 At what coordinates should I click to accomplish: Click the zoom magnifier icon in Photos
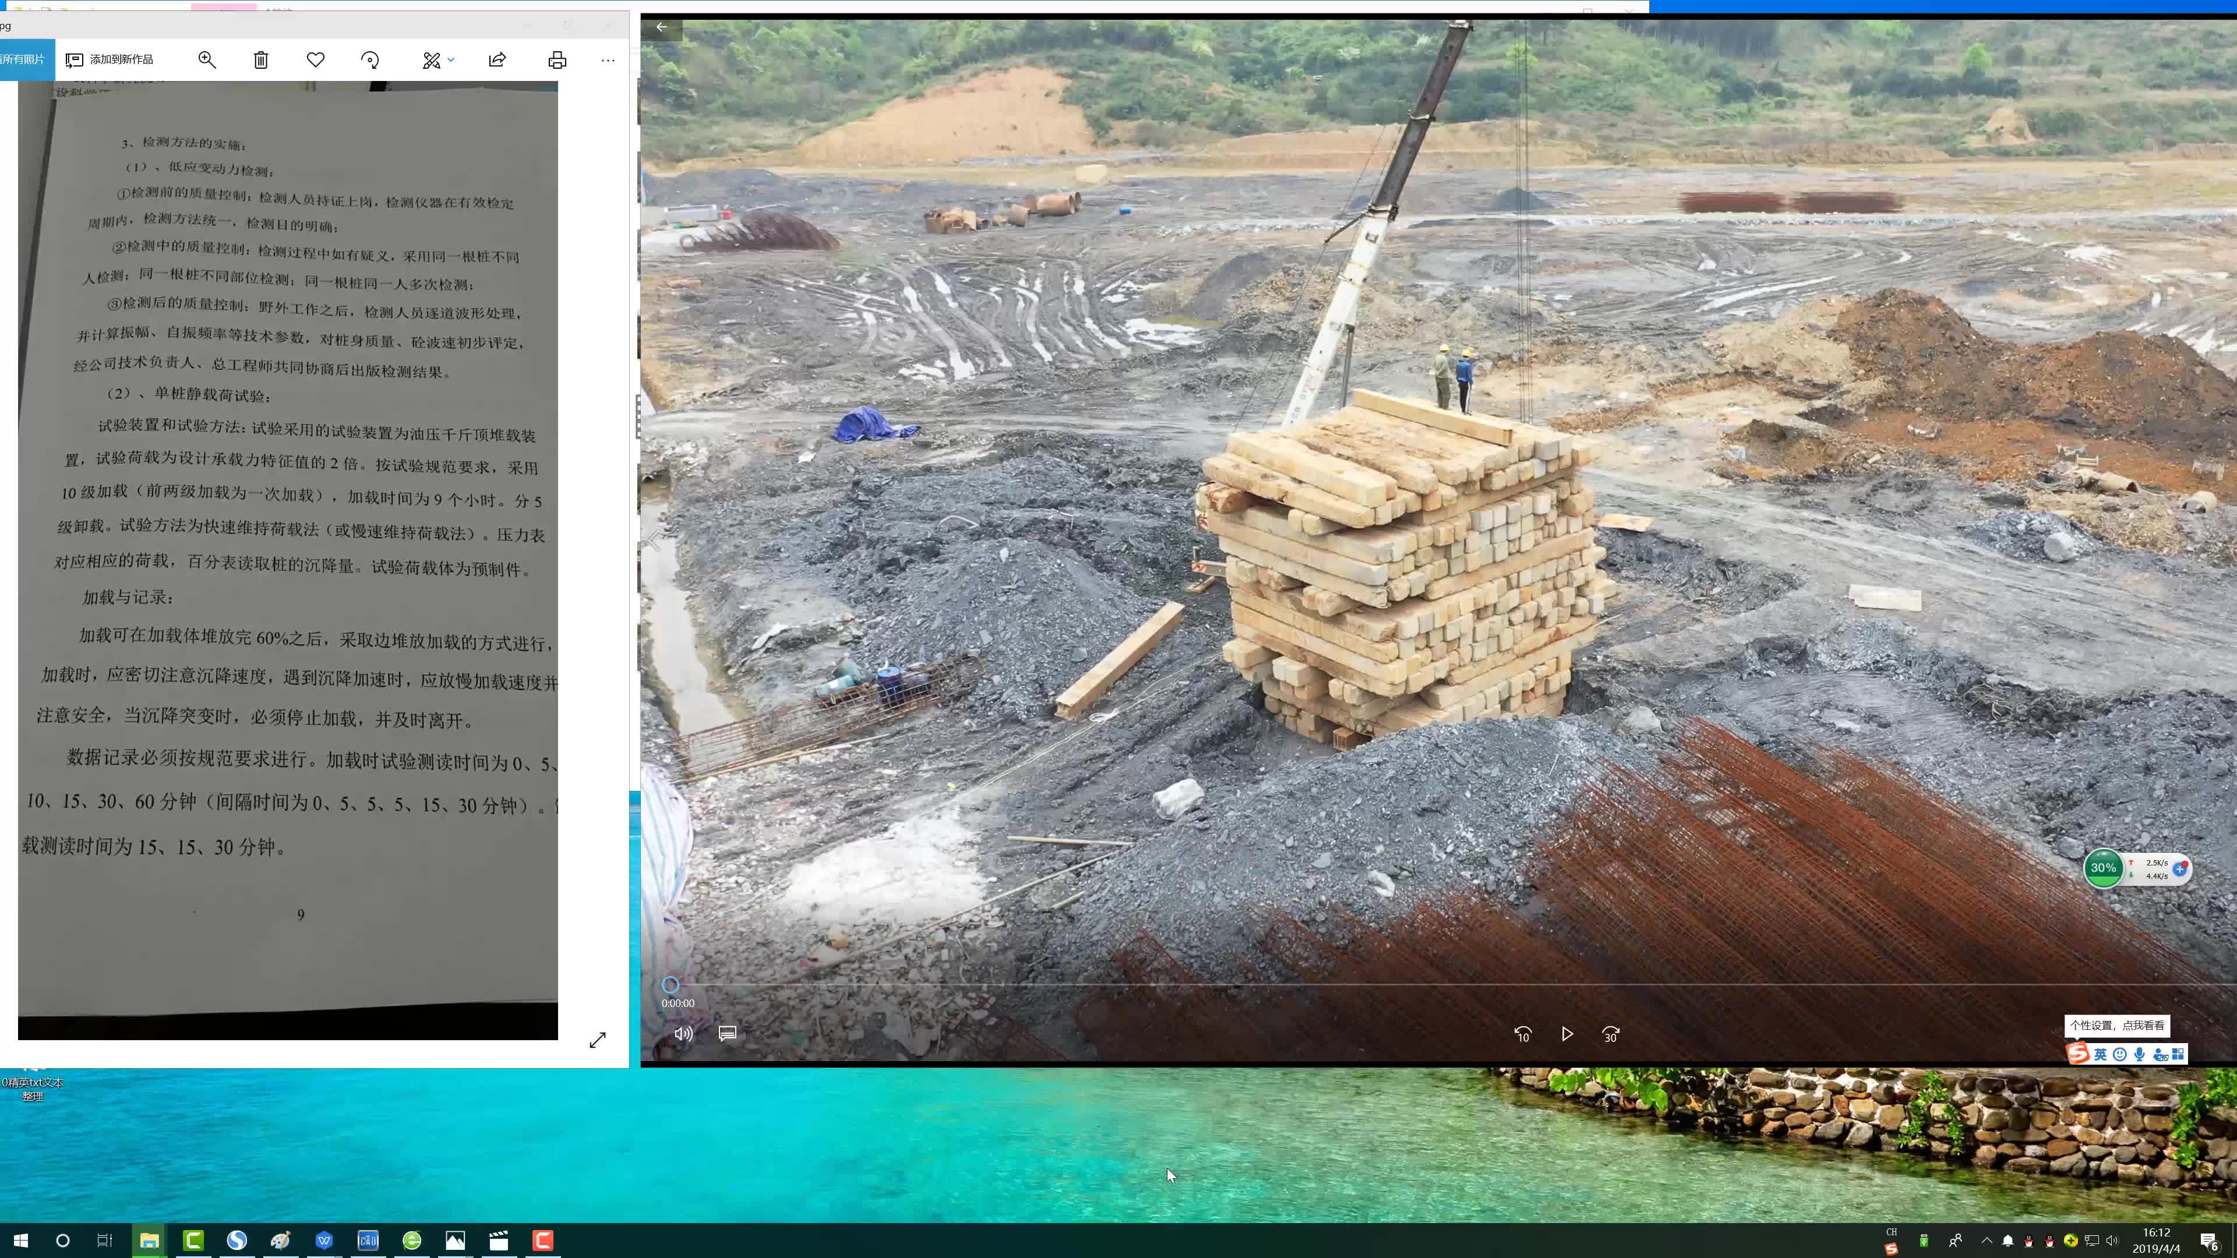point(207,60)
